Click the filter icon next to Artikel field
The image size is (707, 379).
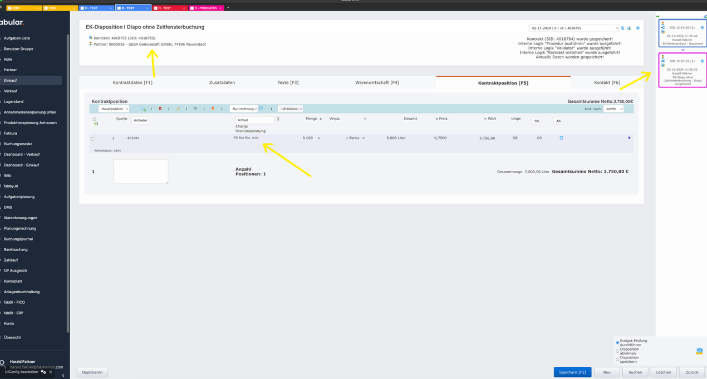coord(278,120)
